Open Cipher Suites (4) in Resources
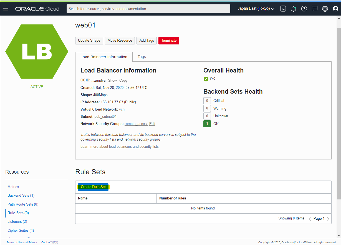This screenshot has height=245, width=341. 21,231
